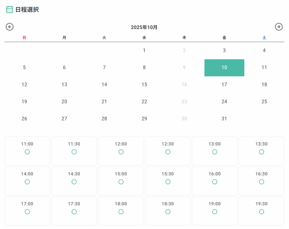Click the calendar icon beside 日程選択
Screen dimensions: 289x229
pos(10,10)
